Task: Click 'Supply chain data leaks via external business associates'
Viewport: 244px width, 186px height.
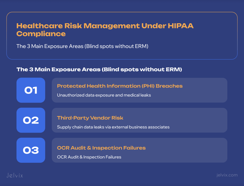Action: point(113,127)
